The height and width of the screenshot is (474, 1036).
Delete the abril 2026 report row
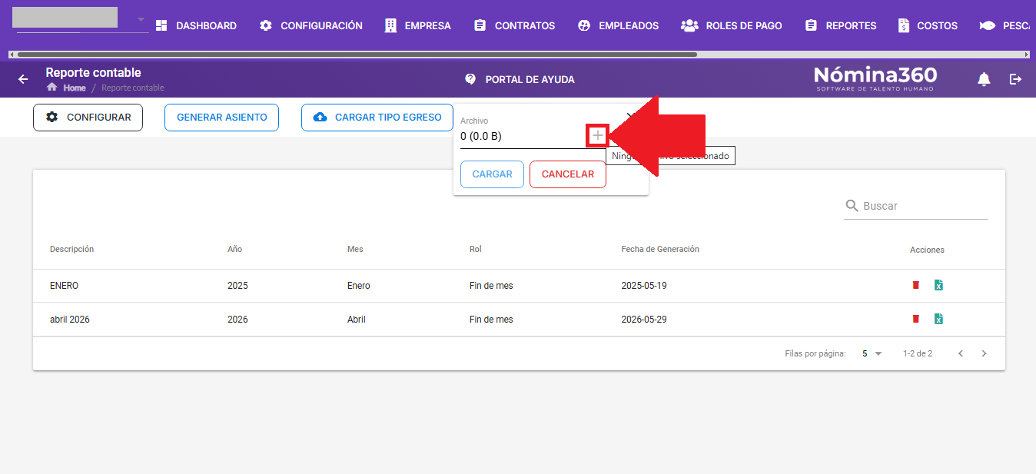click(x=915, y=319)
